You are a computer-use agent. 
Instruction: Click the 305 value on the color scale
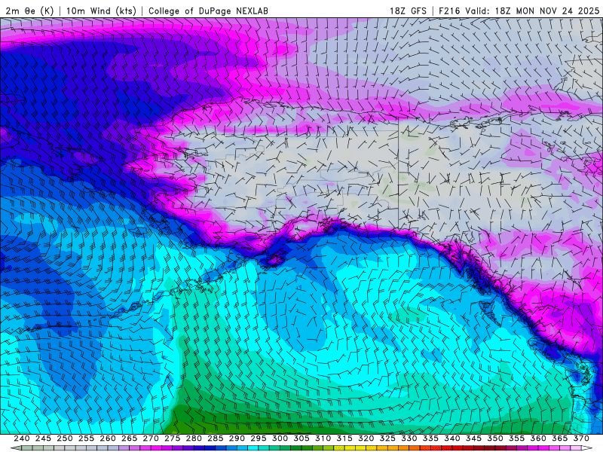301,438
